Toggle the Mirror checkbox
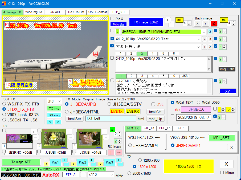The height and width of the screenshot is (180, 241). tap(222, 173)
